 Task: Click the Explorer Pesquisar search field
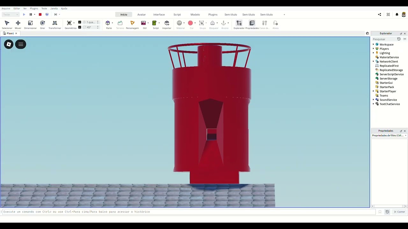point(384,39)
